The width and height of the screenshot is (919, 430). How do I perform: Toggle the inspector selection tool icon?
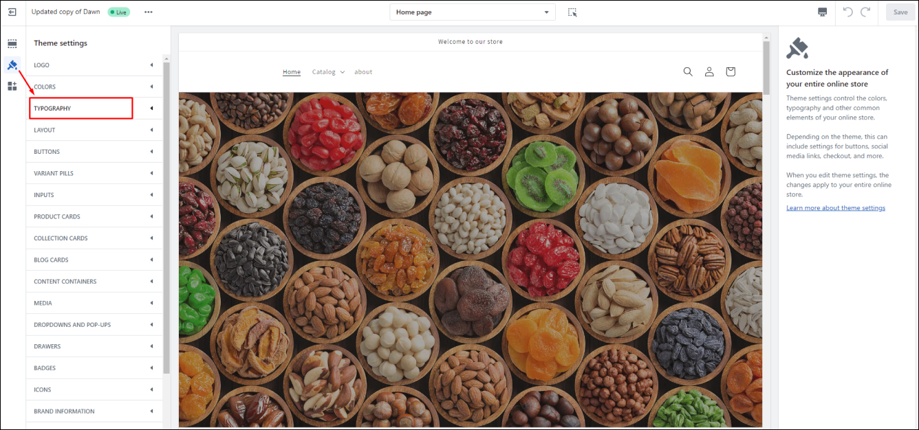572,12
